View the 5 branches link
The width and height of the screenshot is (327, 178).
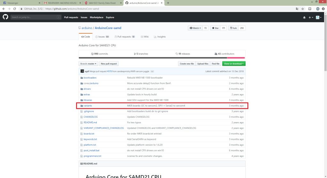pyautogui.click(x=141, y=54)
